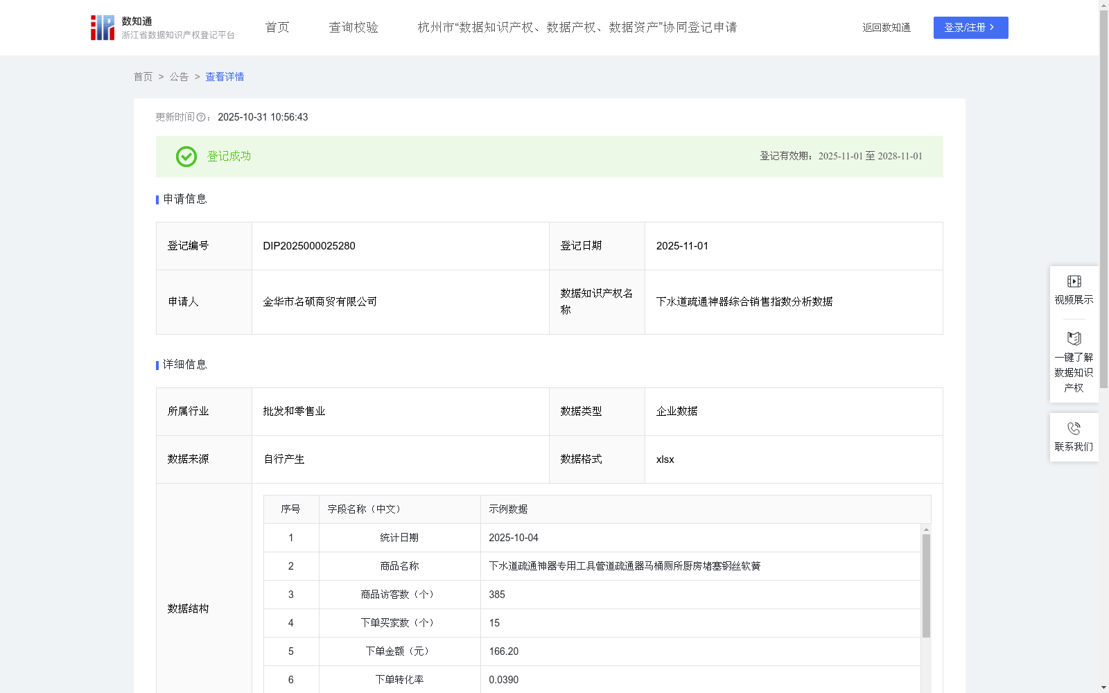Image resolution: width=1109 pixels, height=693 pixels.
Task: Click the 下单转化率 field name
Action: (399, 680)
